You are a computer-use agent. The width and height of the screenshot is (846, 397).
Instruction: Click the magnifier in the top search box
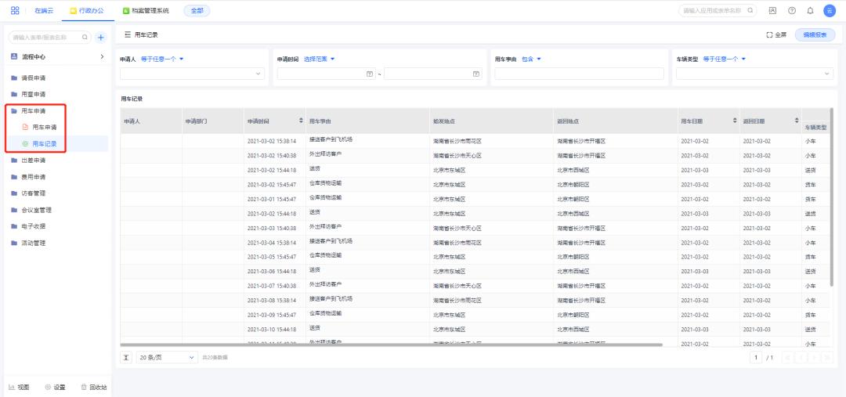tap(750, 10)
